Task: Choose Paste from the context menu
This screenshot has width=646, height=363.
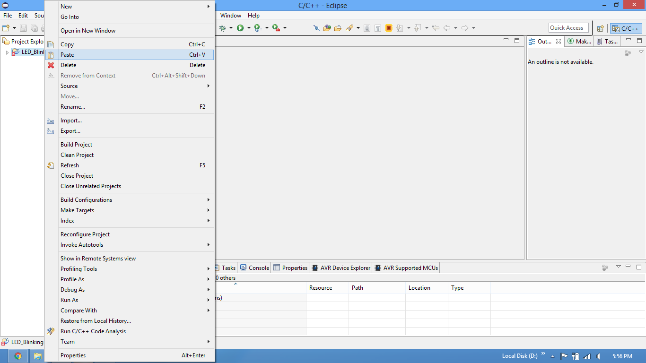Action: pyautogui.click(x=130, y=55)
